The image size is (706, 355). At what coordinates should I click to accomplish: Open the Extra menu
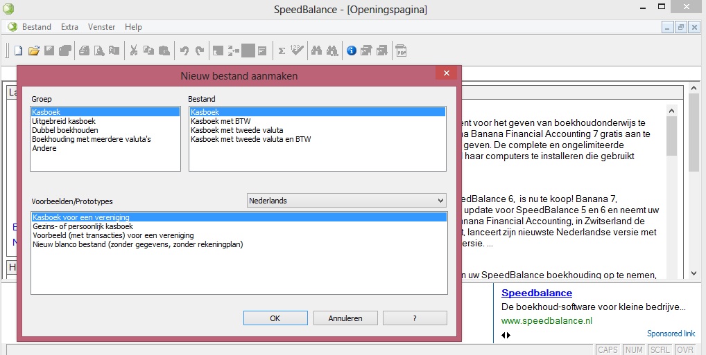click(70, 27)
